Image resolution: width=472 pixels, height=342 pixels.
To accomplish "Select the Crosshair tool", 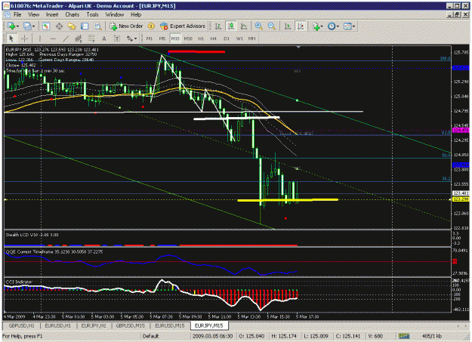I will click(x=24, y=39).
